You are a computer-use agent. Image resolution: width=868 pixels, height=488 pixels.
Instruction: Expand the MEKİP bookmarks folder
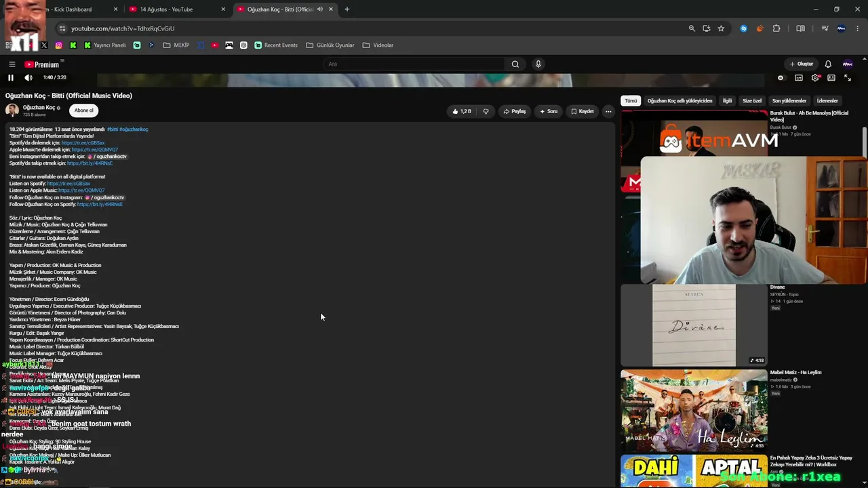pyautogui.click(x=176, y=45)
